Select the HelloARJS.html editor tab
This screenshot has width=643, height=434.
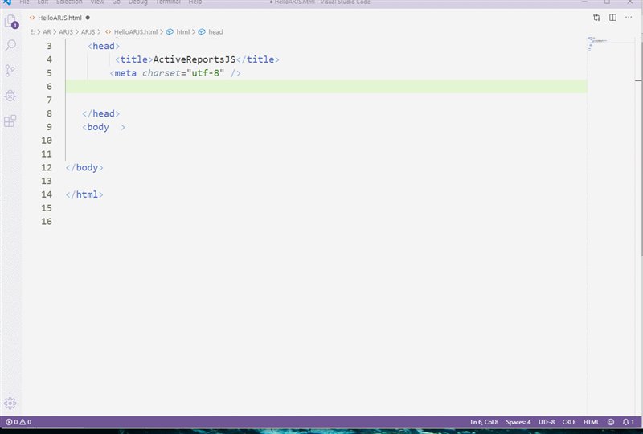click(x=59, y=17)
